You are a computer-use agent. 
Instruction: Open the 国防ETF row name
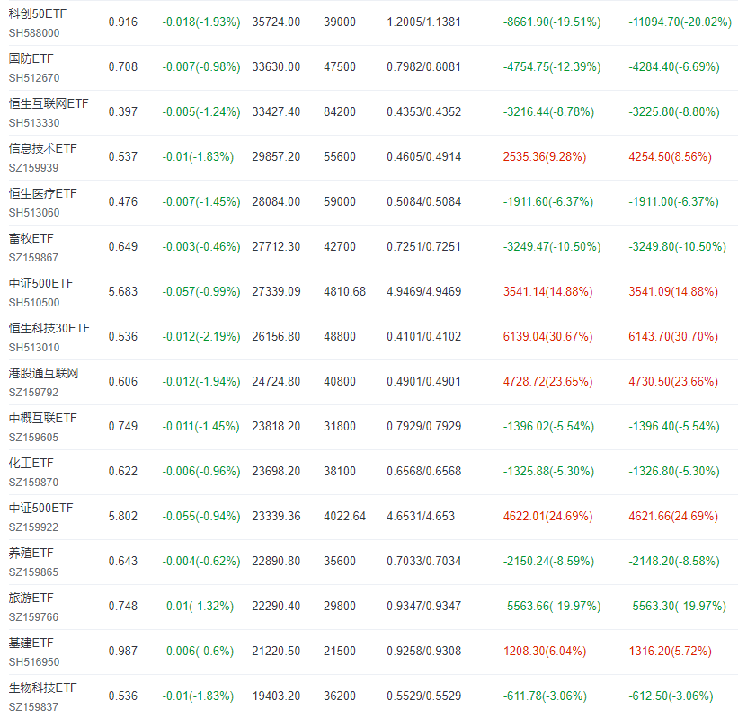31,58
